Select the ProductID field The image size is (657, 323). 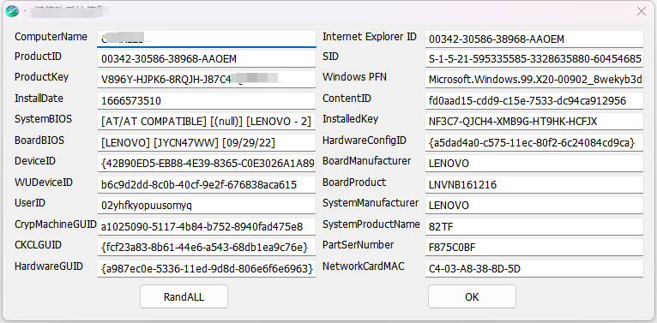click(x=207, y=59)
